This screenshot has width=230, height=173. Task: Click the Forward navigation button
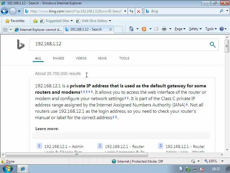tap(13, 11)
